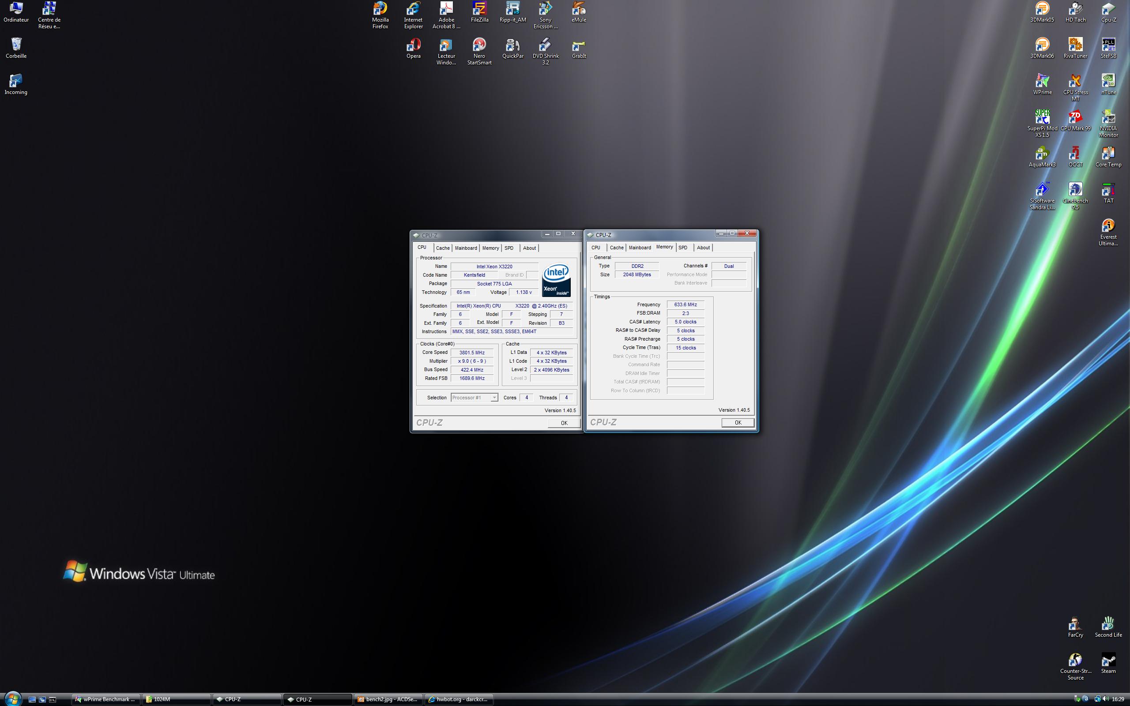Open SPD tab in right CPU-Z window
Image resolution: width=1130 pixels, height=706 pixels.
click(x=683, y=248)
